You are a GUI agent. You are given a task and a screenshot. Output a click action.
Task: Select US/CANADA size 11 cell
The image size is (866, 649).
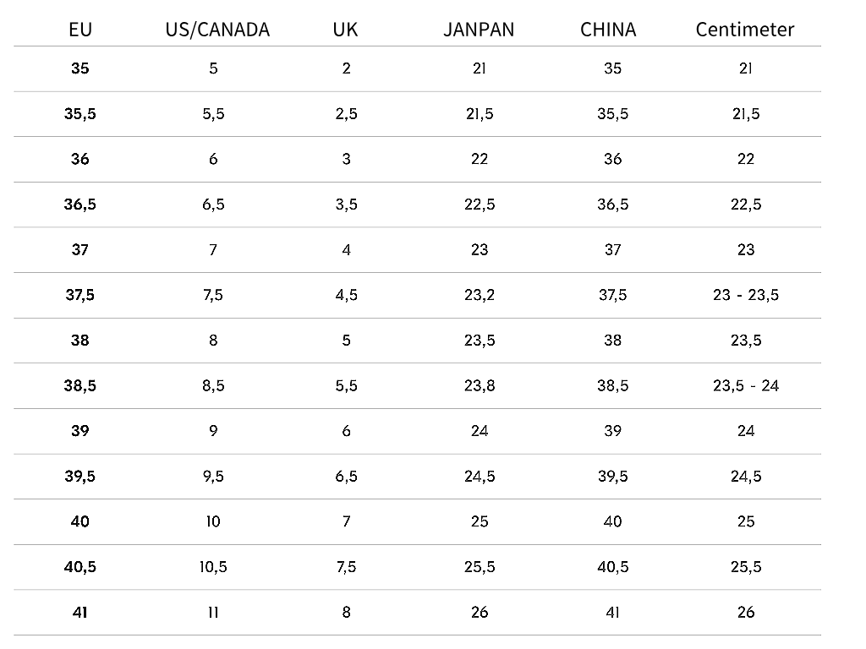coord(213,613)
